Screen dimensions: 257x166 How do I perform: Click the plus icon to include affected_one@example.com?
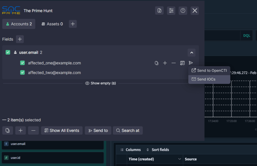165,63
